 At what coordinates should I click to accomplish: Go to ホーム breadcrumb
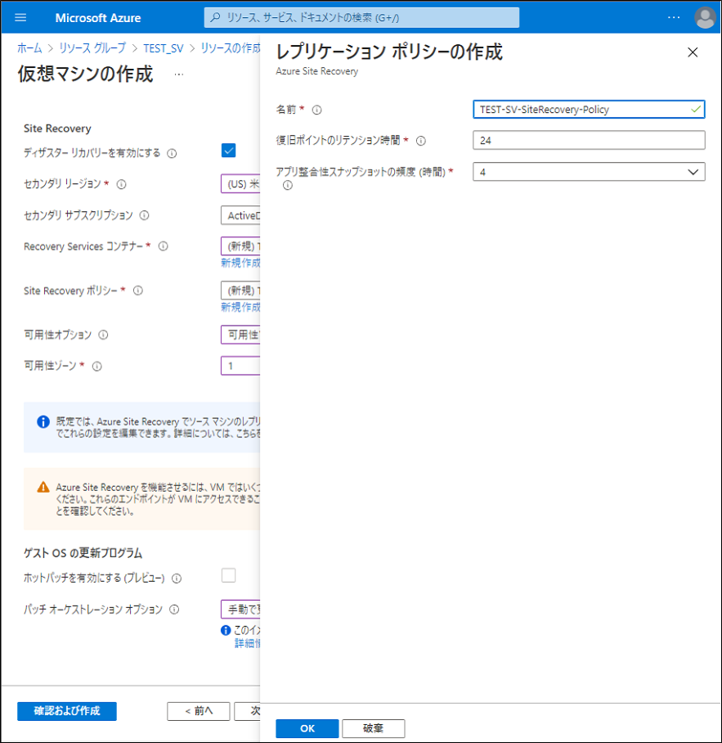click(x=29, y=48)
